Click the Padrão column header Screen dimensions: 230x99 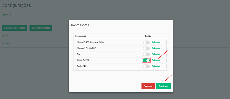[x=148, y=36]
